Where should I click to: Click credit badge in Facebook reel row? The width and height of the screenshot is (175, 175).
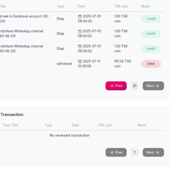151,19
